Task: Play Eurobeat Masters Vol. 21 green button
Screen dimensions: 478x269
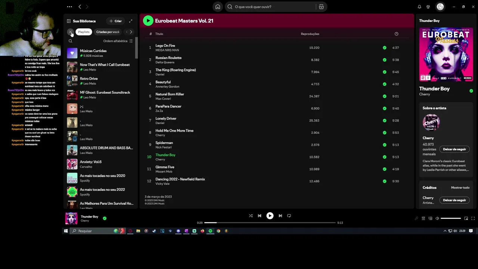Action: [148, 21]
